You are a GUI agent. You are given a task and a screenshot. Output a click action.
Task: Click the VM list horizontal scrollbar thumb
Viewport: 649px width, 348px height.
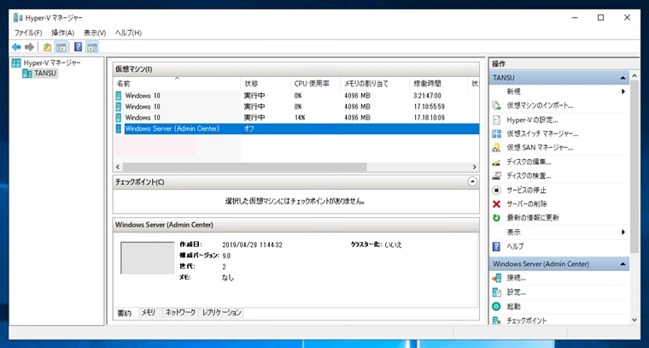pyautogui.click(x=244, y=167)
